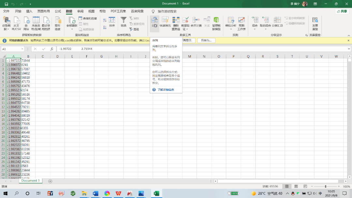This screenshot has width=352, height=198.
Task: Expand the 模拟分析 (What-If Analysis) dropdown
Action: pos(231,29)
